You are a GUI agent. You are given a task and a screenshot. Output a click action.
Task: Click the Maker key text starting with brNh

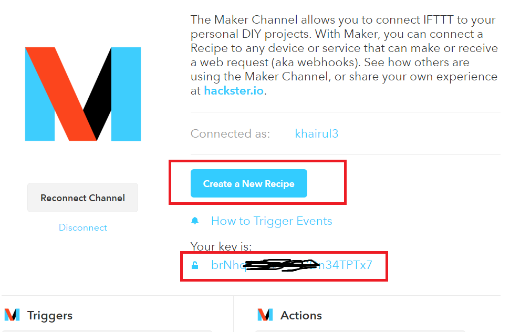(x=226, y=265)
